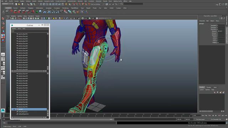Switch to the Rendering shelf tab
Image resolution: width=228 pixels, height=128 pixels.
click(65, 8)
